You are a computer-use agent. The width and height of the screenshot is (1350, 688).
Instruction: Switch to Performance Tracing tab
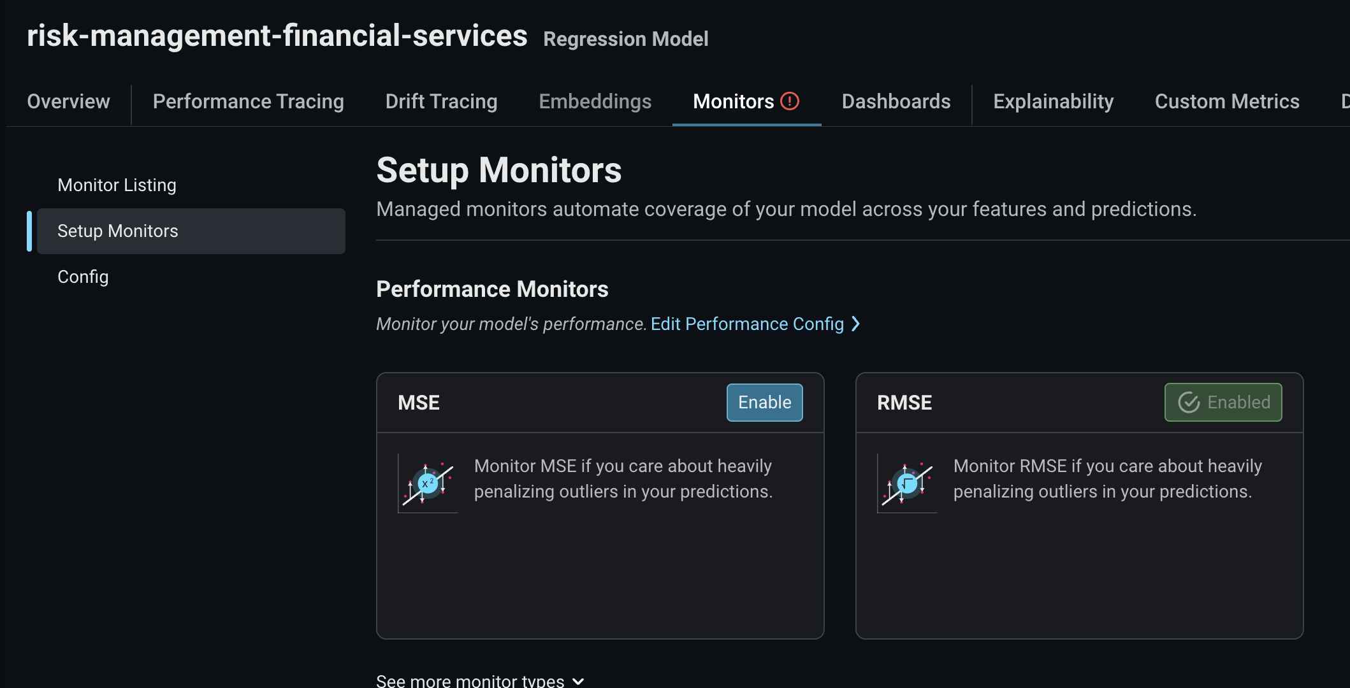pos(248,102)
